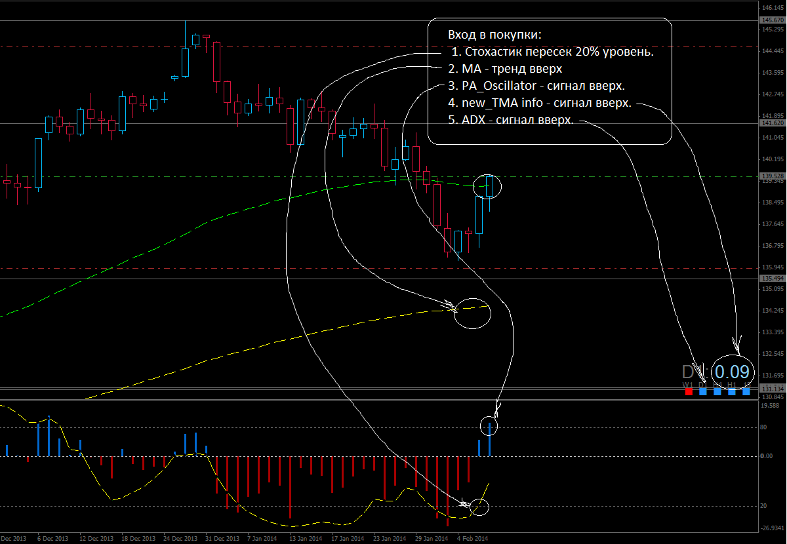Select the highlighted 131.134 price tag
Image resolution: width=787 pixels, height=544 pixels.
tap(772, 389)
